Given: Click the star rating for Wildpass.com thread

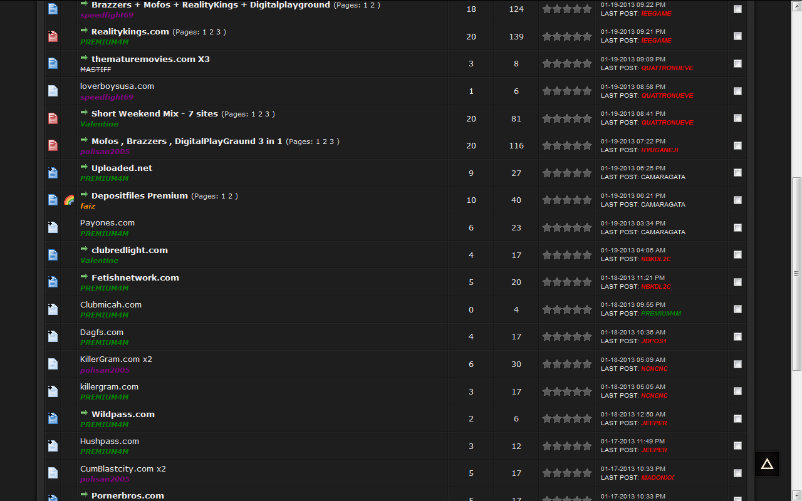Looking at the screenshot, I should pyautogui.click(x=567, y=418).
